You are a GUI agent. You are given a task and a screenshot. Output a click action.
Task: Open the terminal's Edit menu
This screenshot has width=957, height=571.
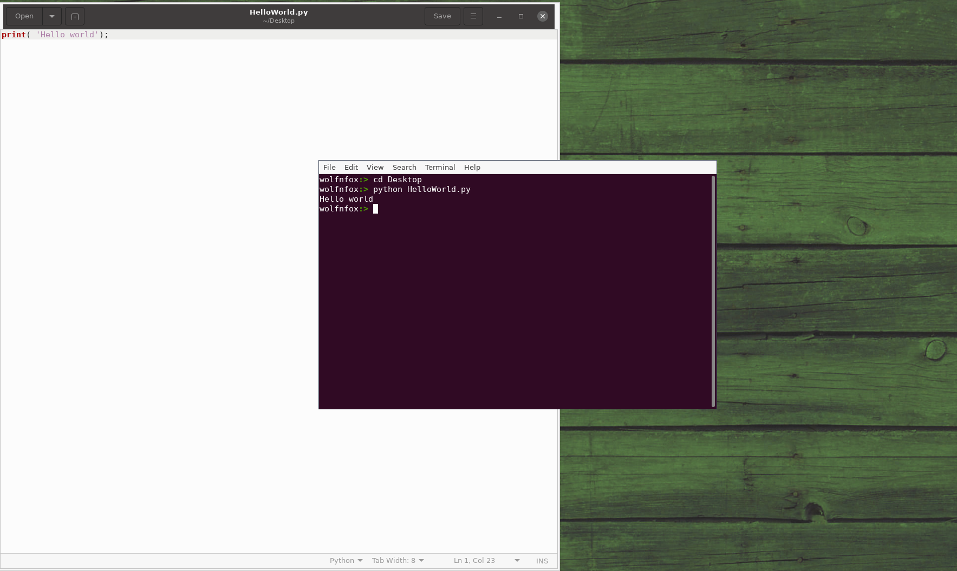coord(351,167)
